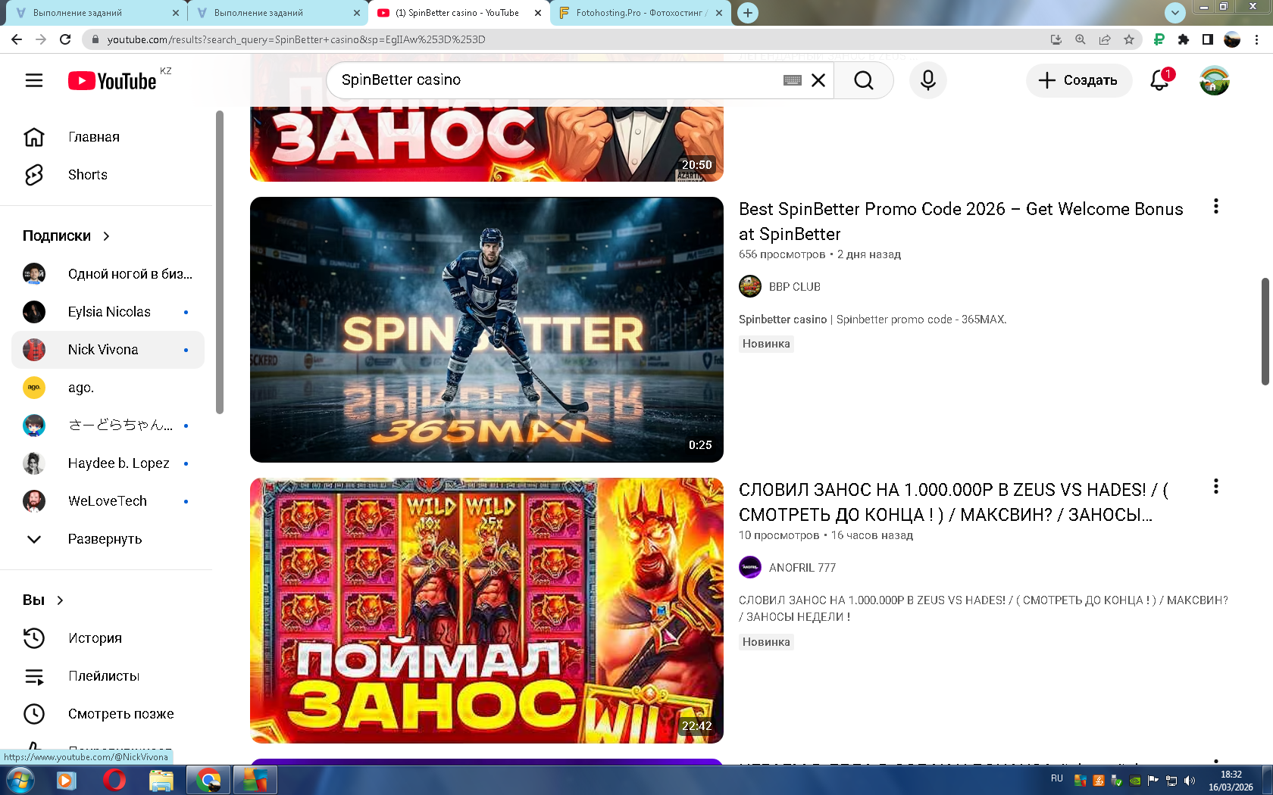The image size is (1273, 795).
Task: Open the ago. channel subscription
Action: pos(108,388)
